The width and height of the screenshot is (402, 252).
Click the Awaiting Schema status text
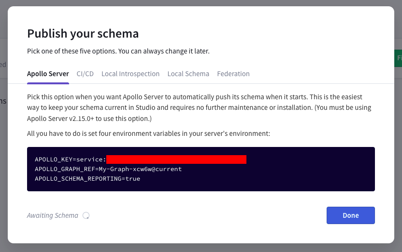coord(53,215)
